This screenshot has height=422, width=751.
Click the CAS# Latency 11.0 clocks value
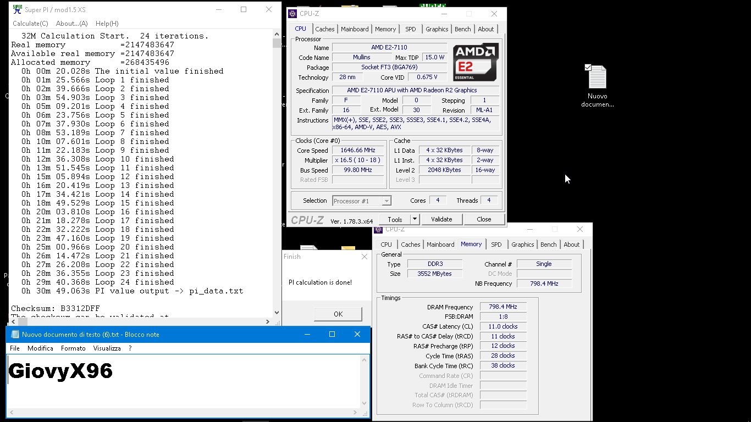[x=503, y=326]
